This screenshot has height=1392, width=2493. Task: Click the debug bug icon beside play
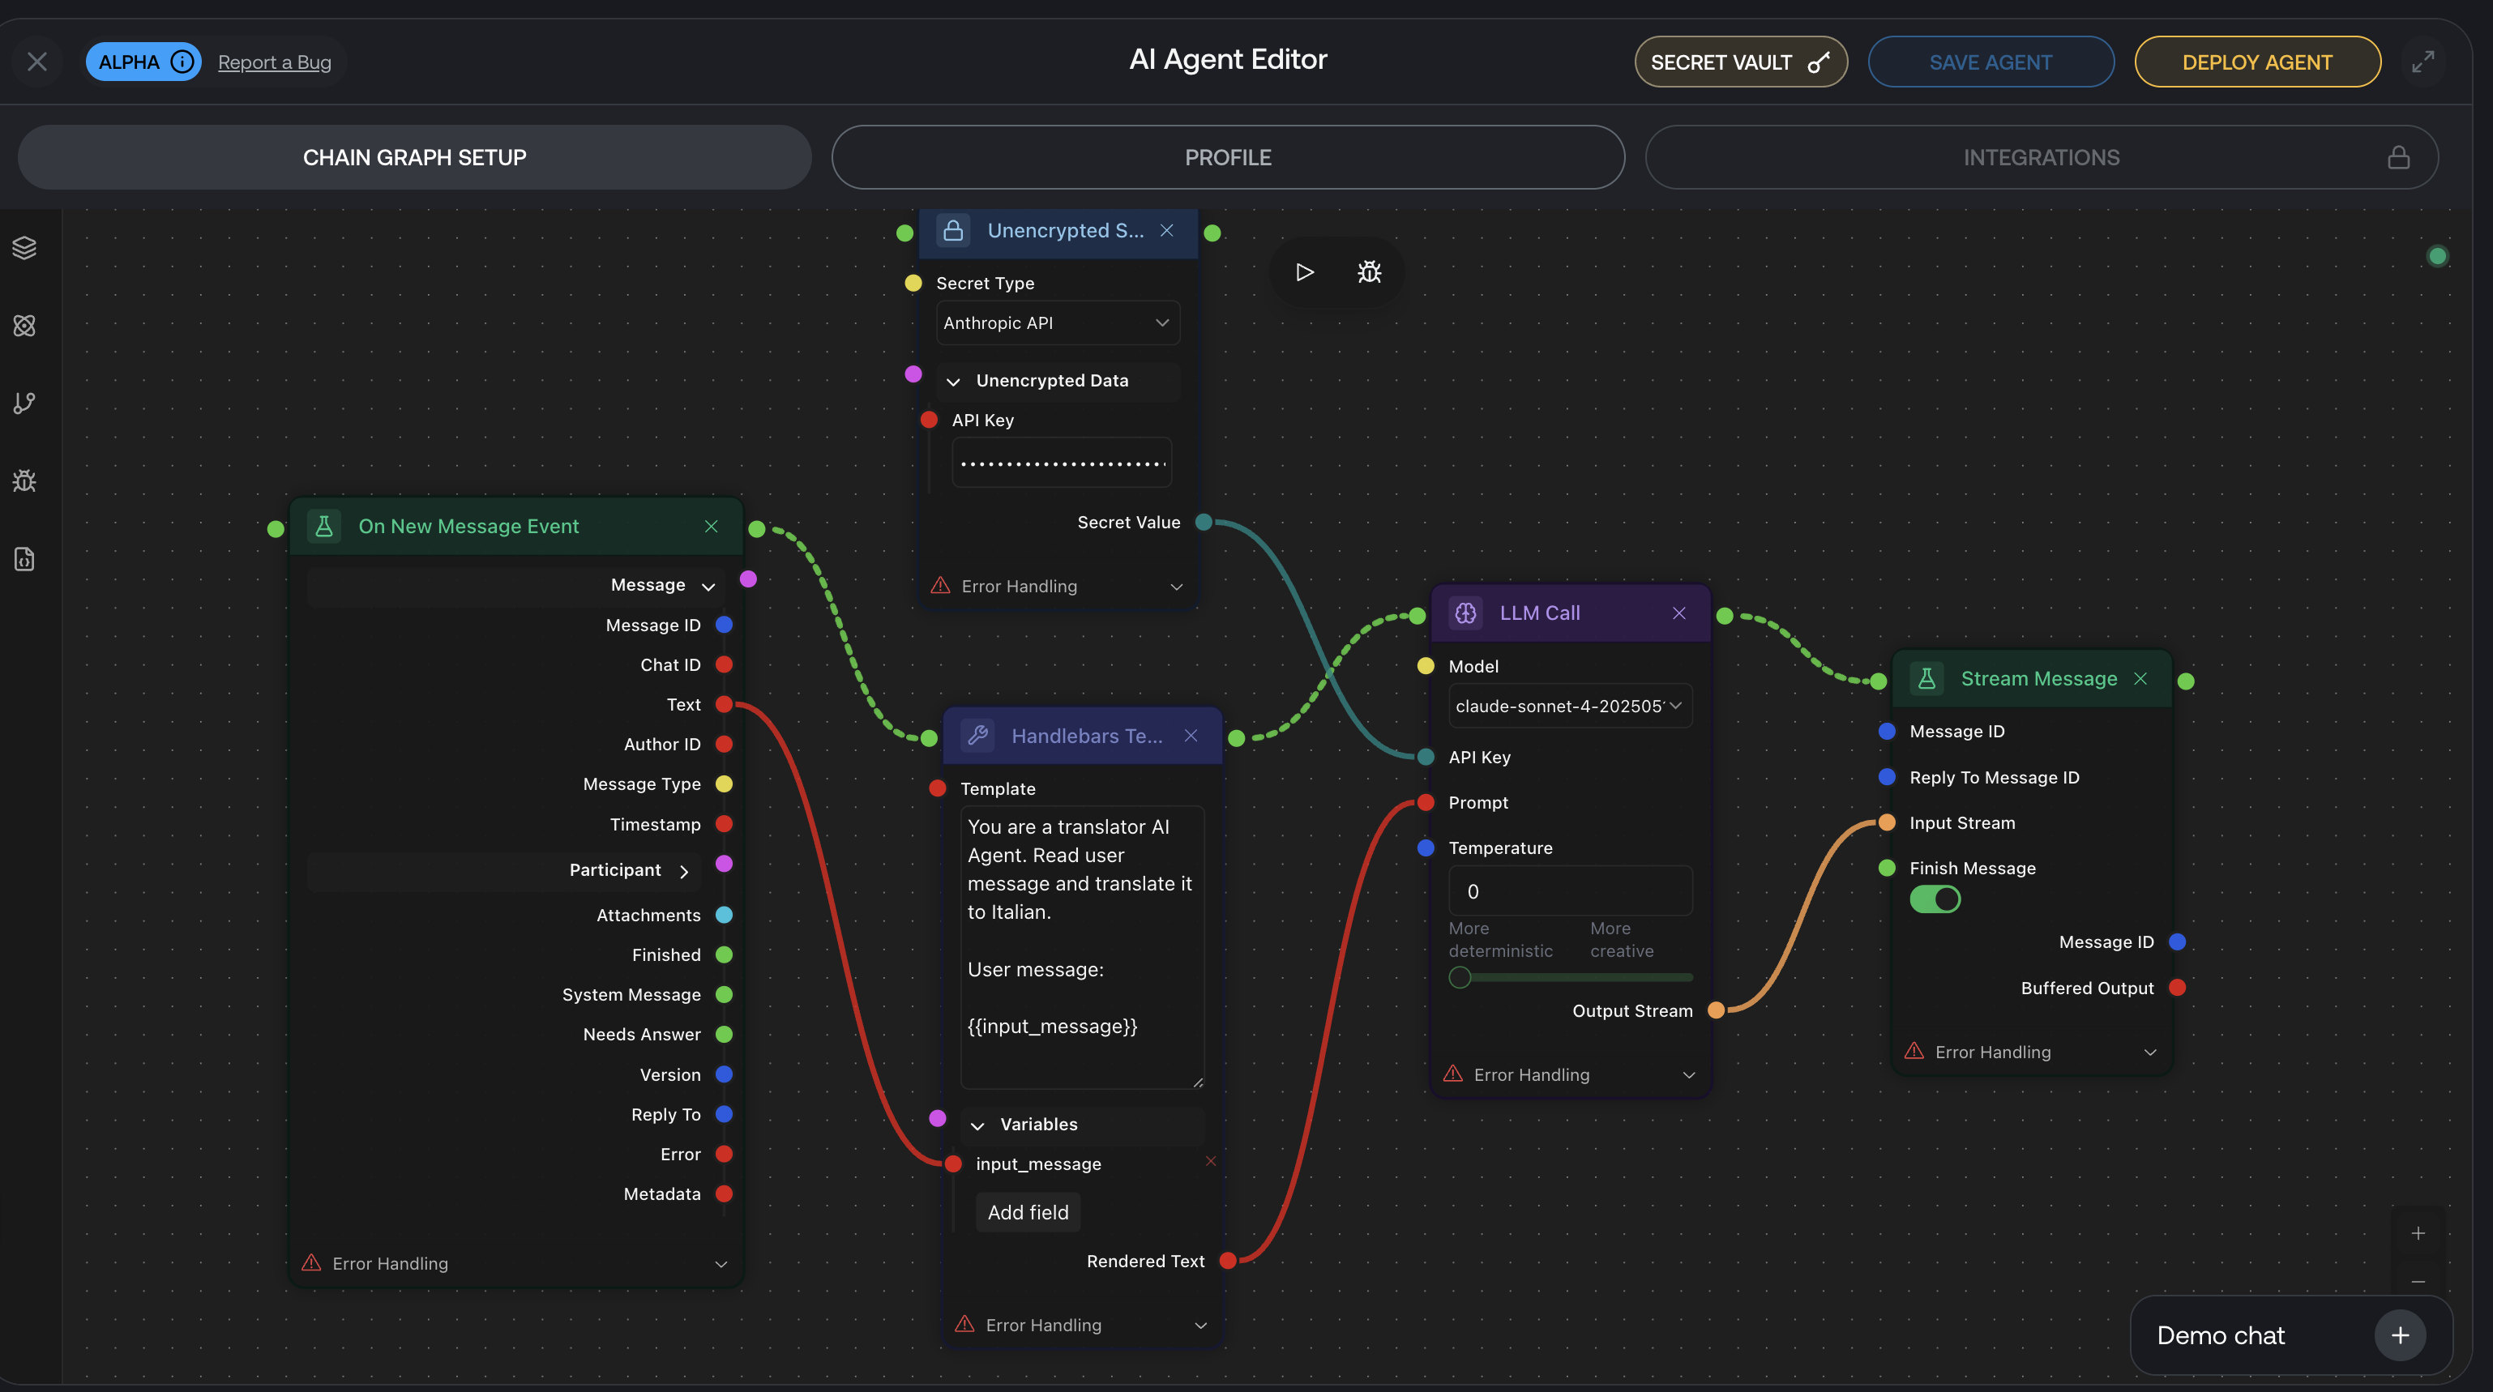pos(1368,271)
